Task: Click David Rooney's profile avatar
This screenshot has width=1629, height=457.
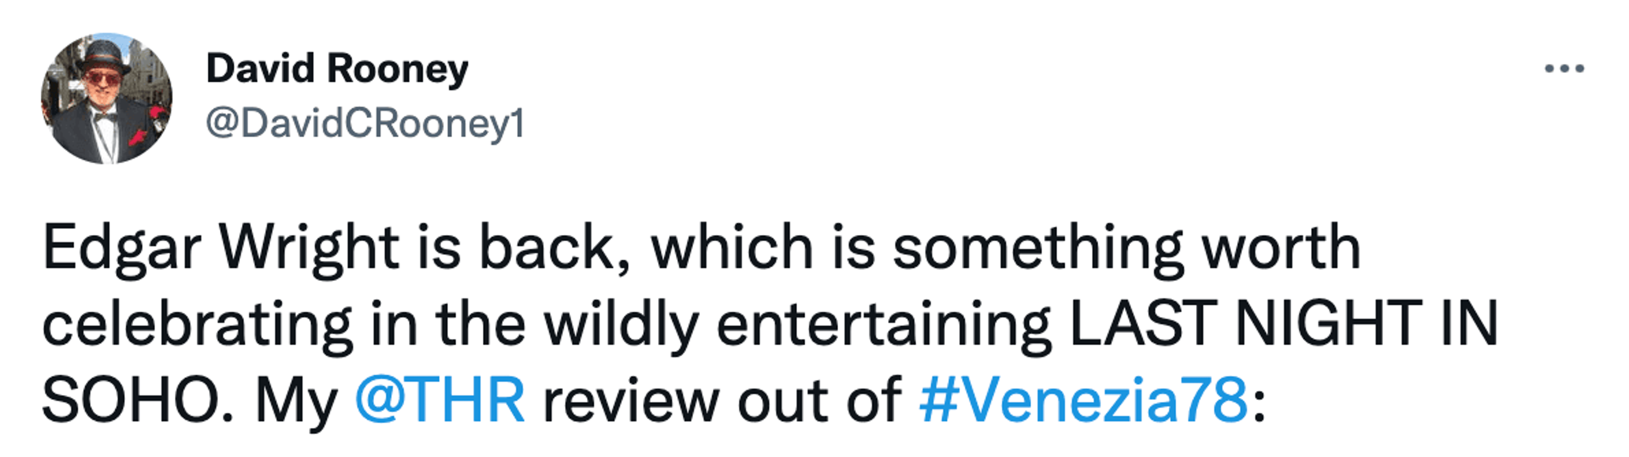Action: (106, 99)
